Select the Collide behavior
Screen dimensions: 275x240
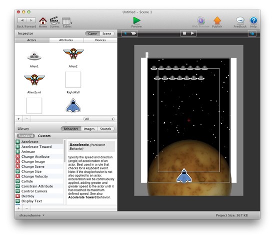[39, 181]
